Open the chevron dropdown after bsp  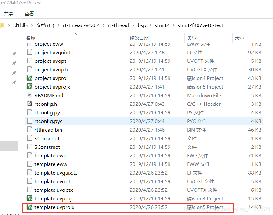151,25
